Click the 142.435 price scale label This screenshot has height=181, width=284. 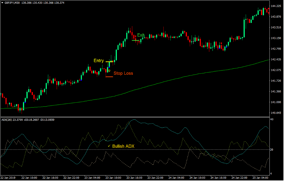[276, 59]
